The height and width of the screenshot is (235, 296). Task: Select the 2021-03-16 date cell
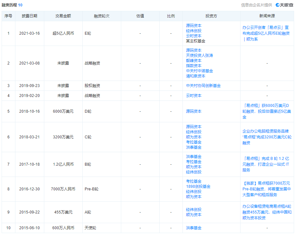(x=30, y=33)
